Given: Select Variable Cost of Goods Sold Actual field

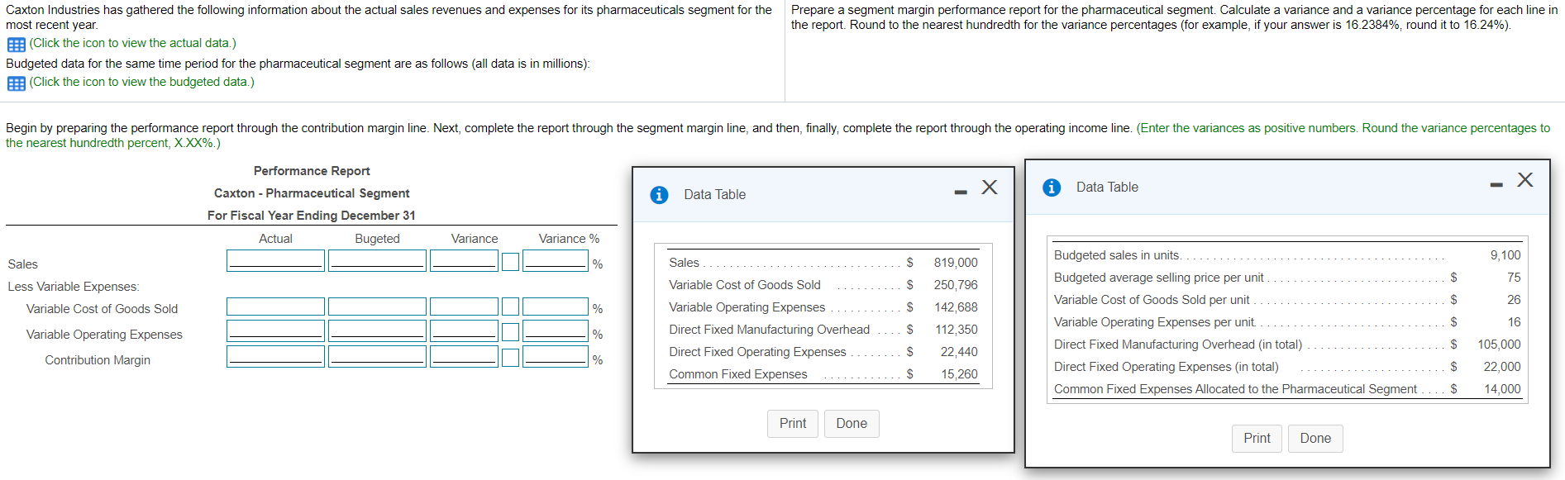Looking at the screenshot, I should 275,307.
